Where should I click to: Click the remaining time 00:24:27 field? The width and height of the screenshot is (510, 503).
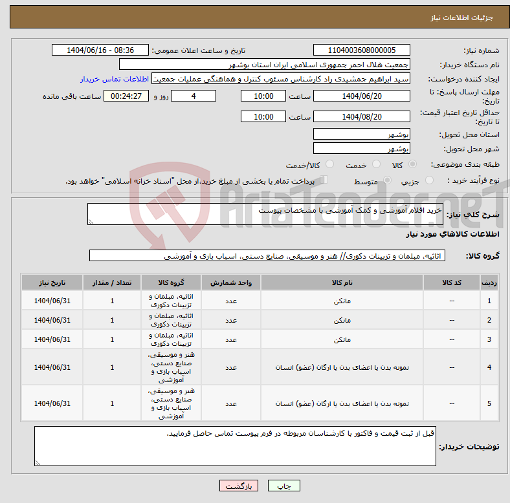pos(126,96)
